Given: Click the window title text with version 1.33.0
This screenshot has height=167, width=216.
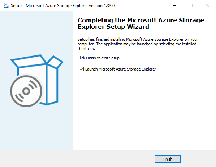Looking at the screenshot, I should click(x=63, y=6).
